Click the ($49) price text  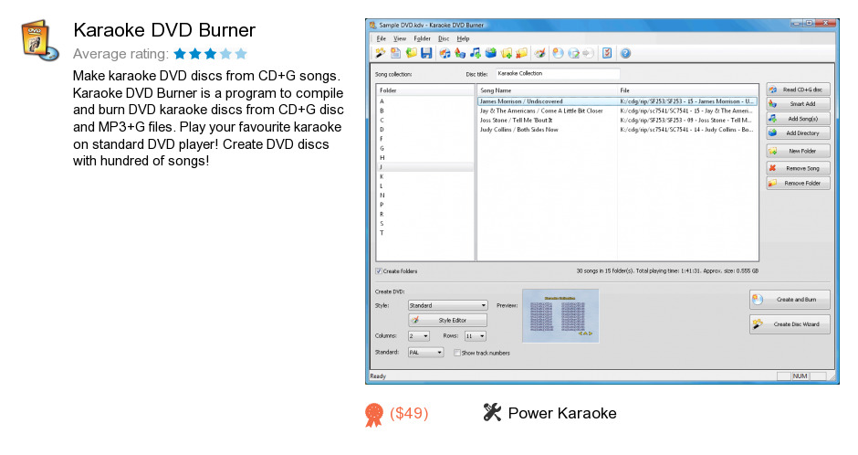tap(409, 413)
